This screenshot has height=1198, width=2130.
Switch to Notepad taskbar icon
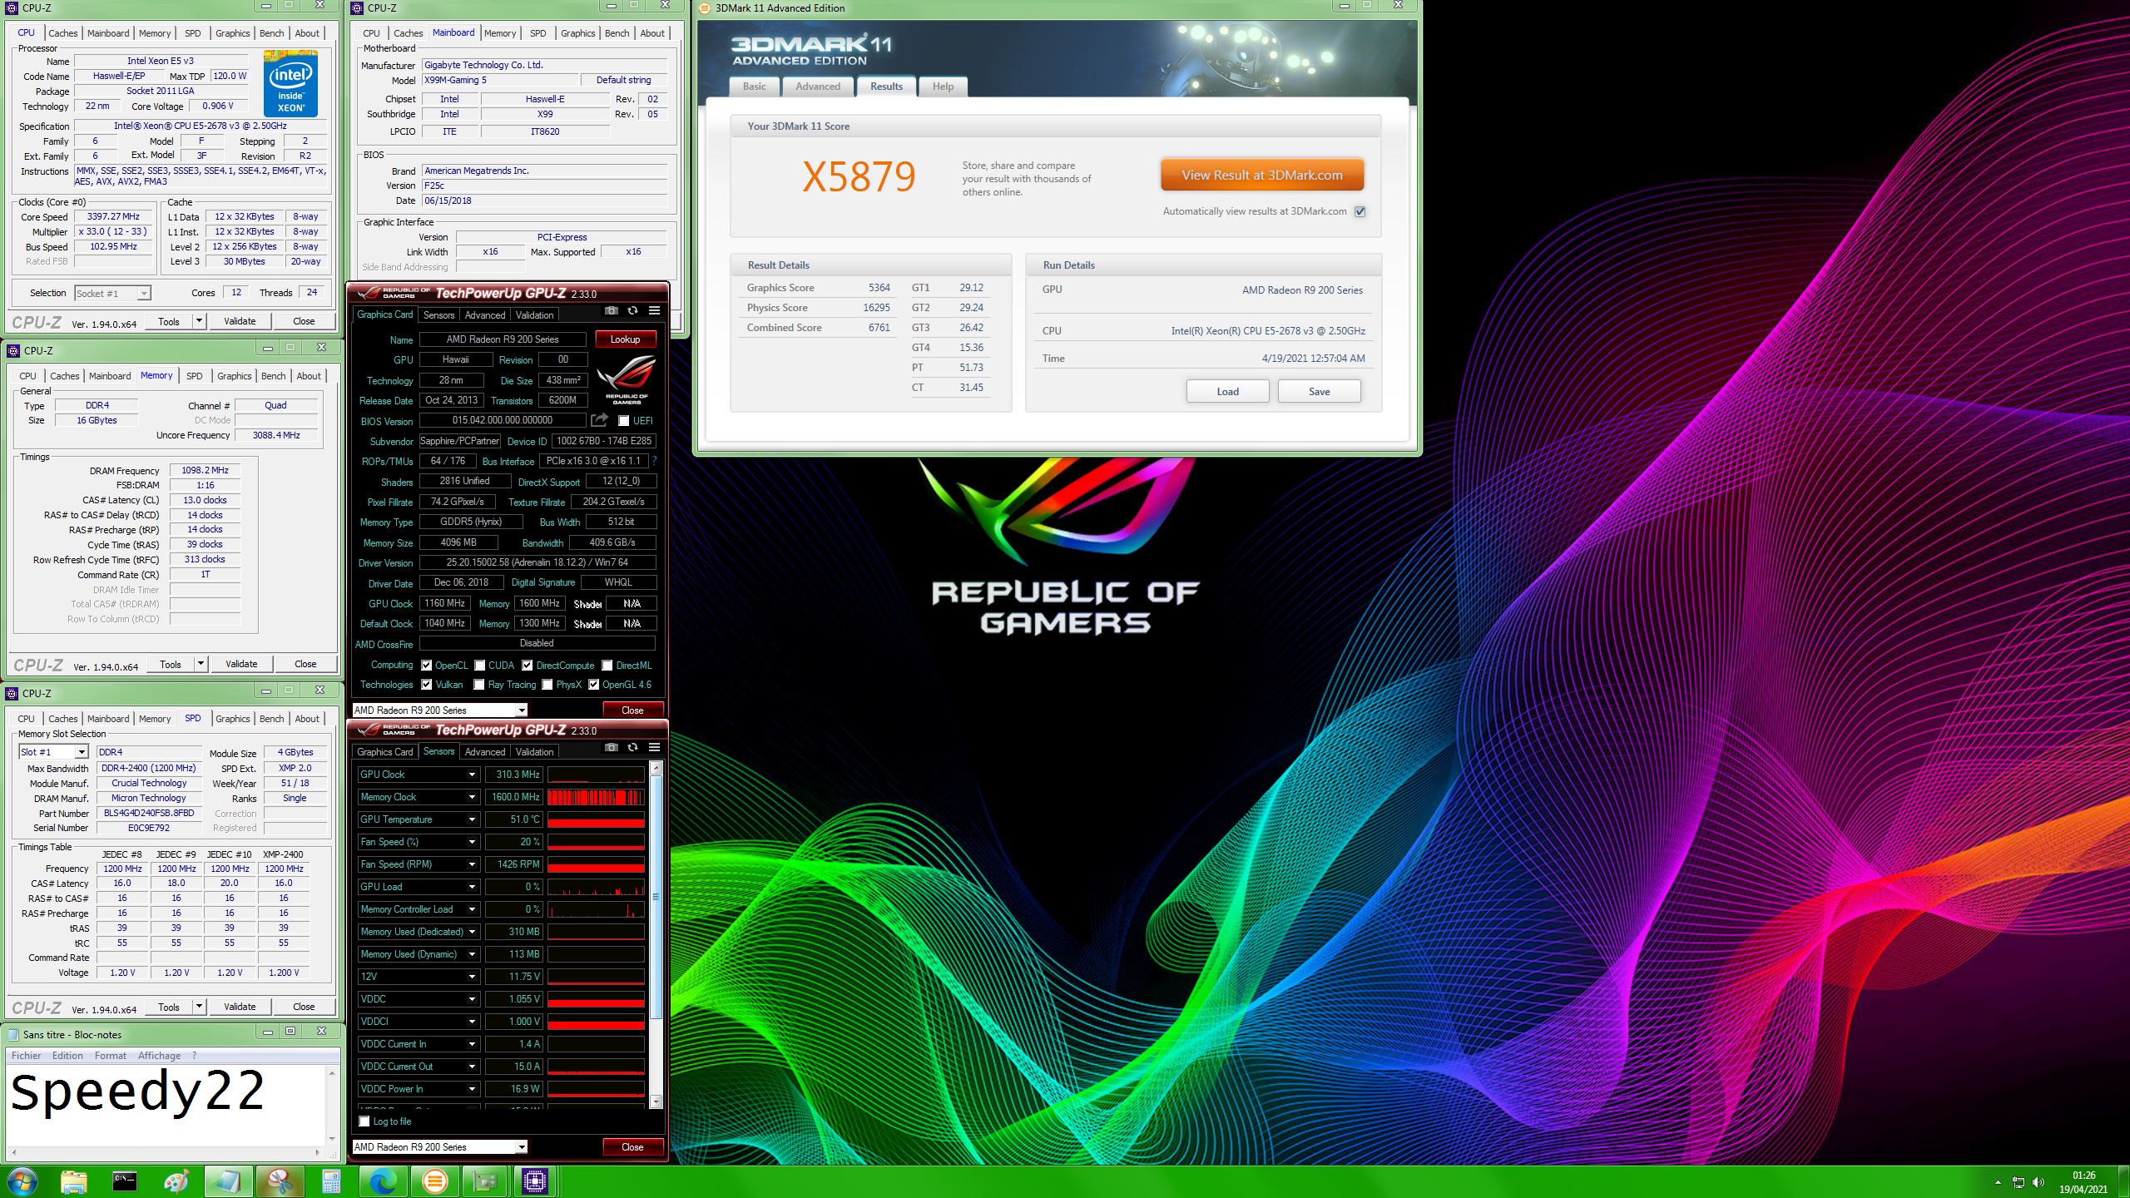[x=228, y=1181]
